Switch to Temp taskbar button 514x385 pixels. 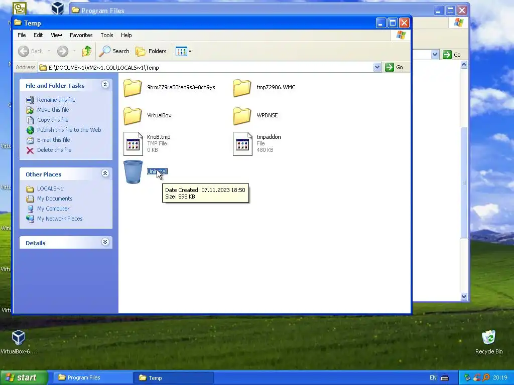(174, 378)
